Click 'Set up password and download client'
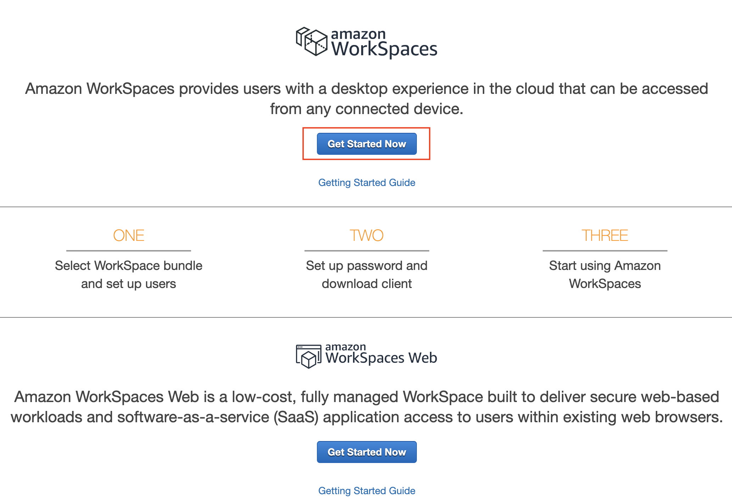Viewport: 732px width, 497px height. coord(367,275)
